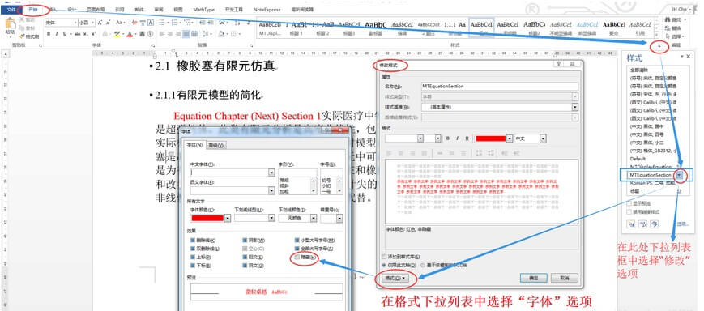Expand the Format (格式) dropdown button

click(395, 279)
